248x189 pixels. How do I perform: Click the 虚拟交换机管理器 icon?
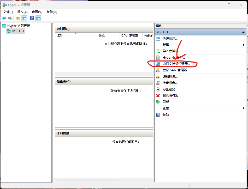coord(158,64)
